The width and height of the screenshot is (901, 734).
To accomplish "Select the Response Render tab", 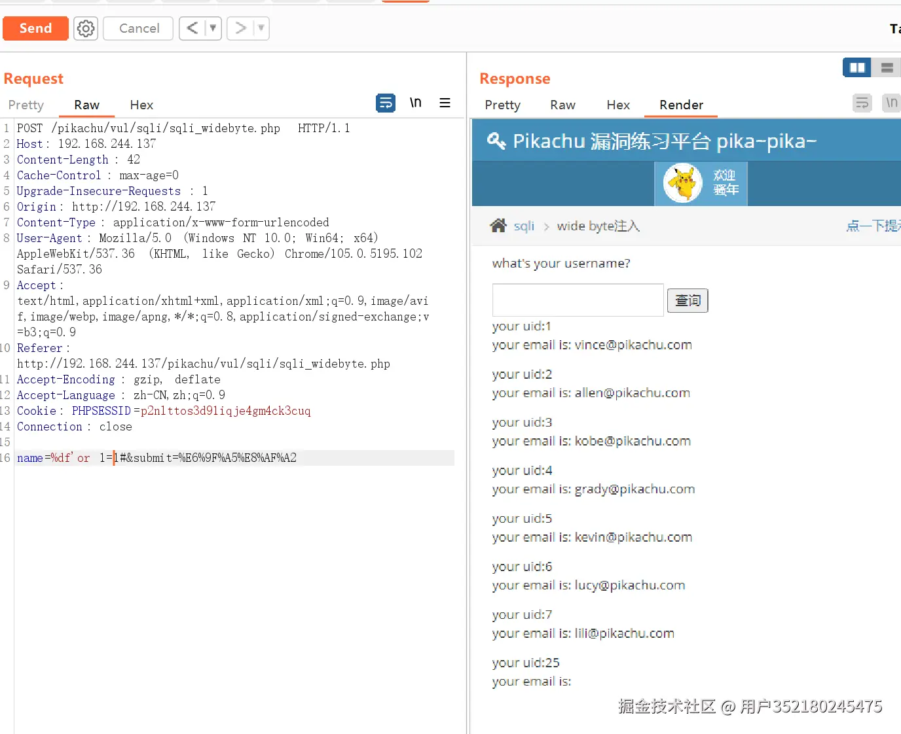I will 681,105.
